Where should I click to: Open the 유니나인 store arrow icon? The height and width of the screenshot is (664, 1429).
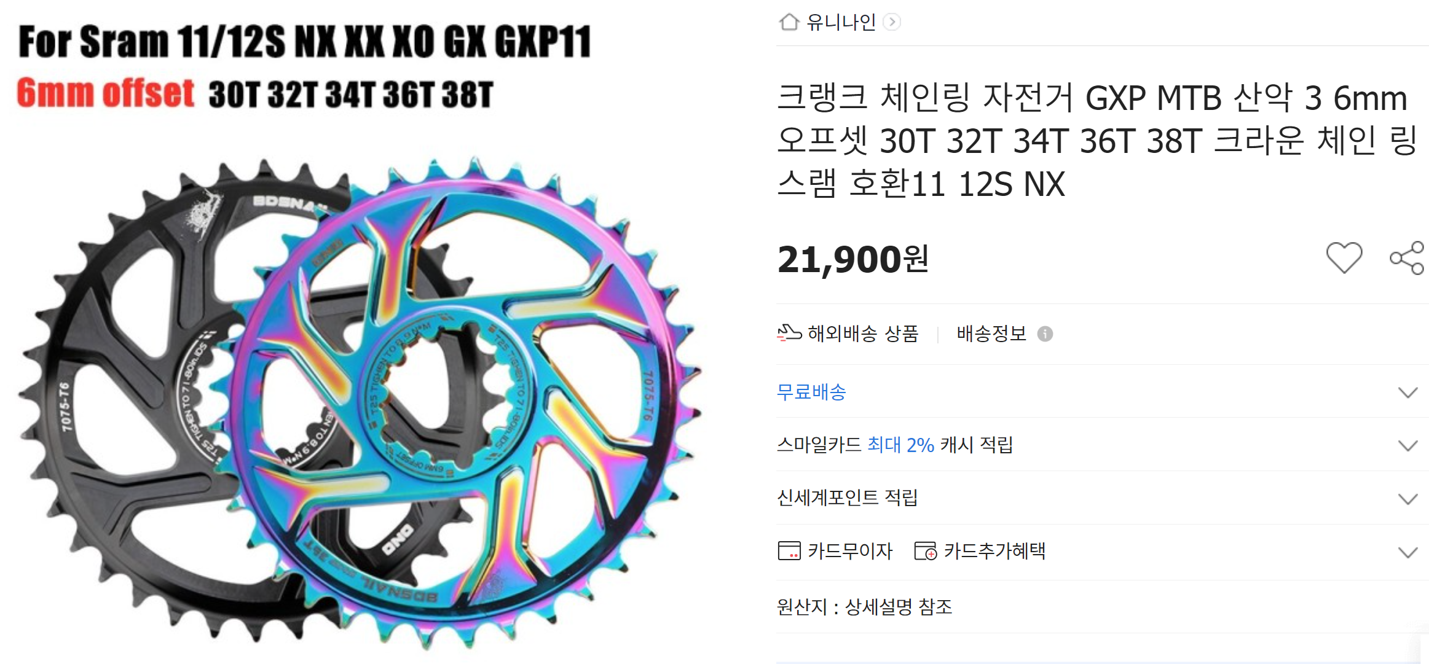point(891,22)
